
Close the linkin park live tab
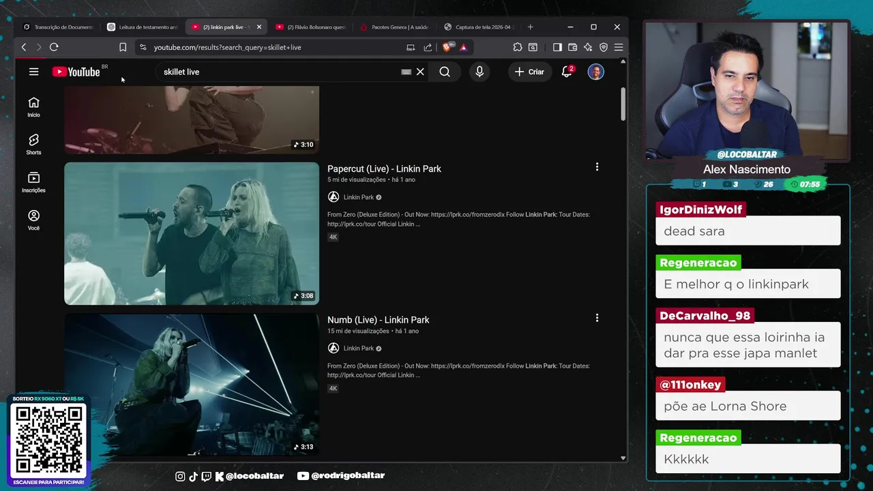(259, 27)
